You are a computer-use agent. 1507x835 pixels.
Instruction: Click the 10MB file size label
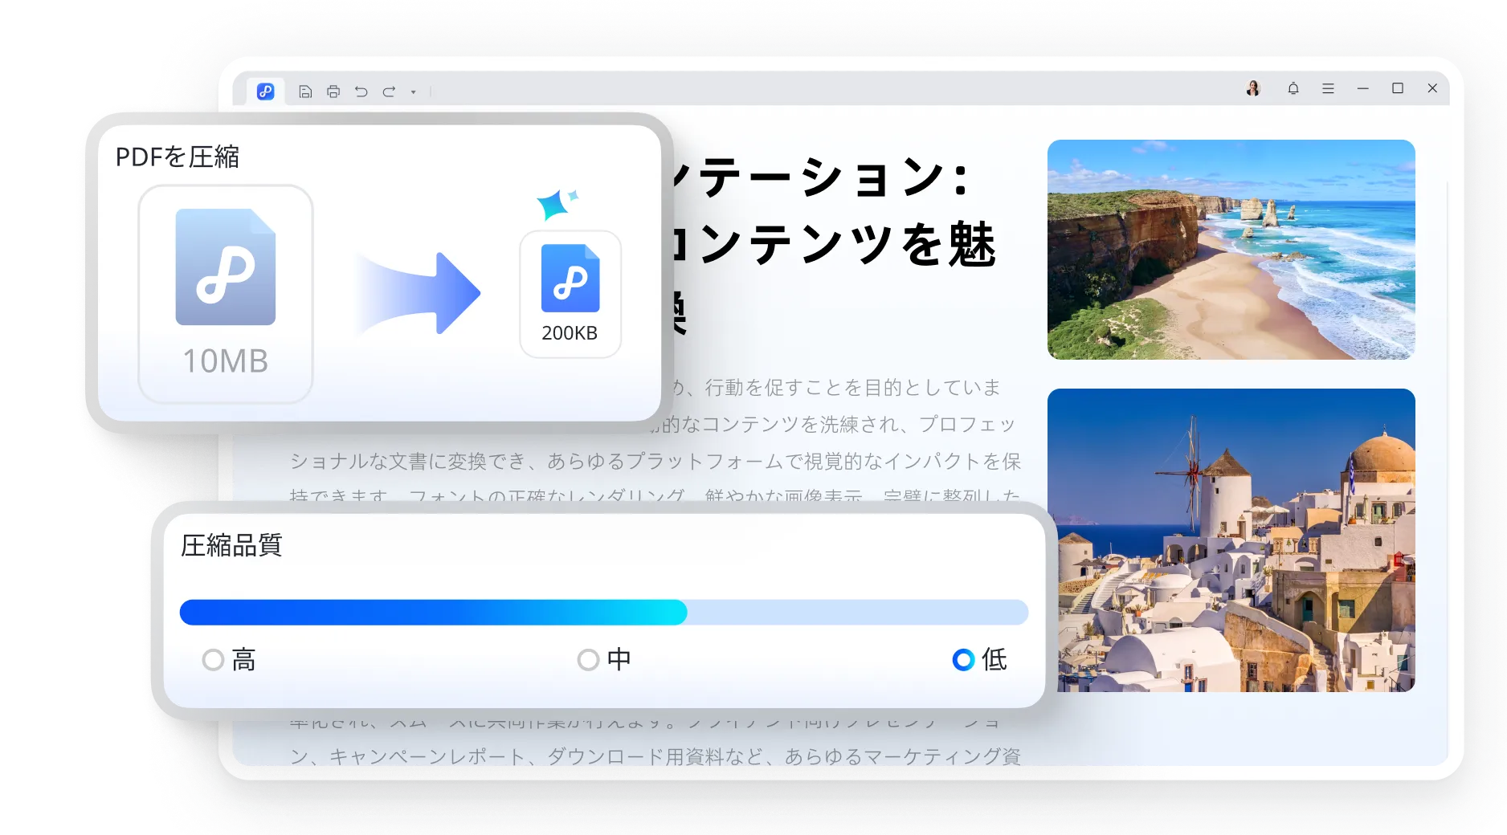226,361
